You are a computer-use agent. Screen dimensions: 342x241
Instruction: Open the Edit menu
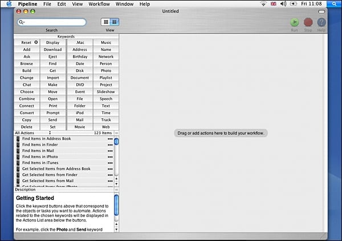coord(62,4)
